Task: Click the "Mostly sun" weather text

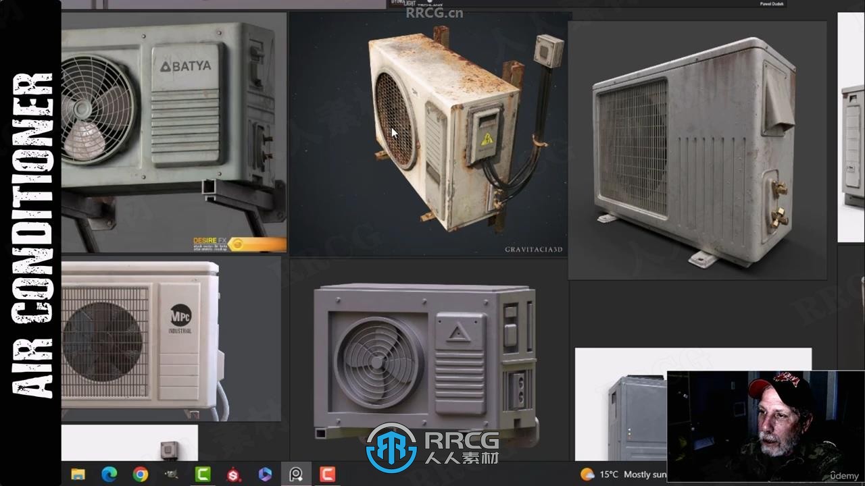Action: [645, 475]
